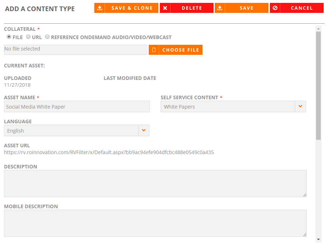The image size is (329, 243).
Task: Click the download icon beside Save
Action: (x=220, y=8)
